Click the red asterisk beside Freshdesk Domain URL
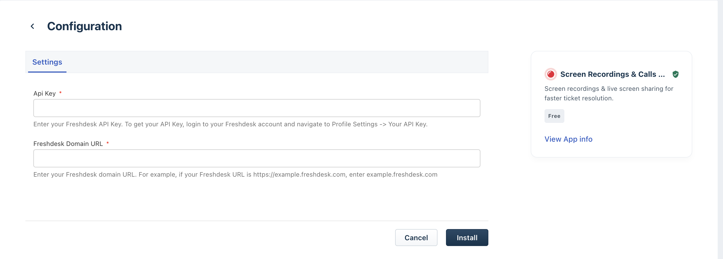 (108, 143)
